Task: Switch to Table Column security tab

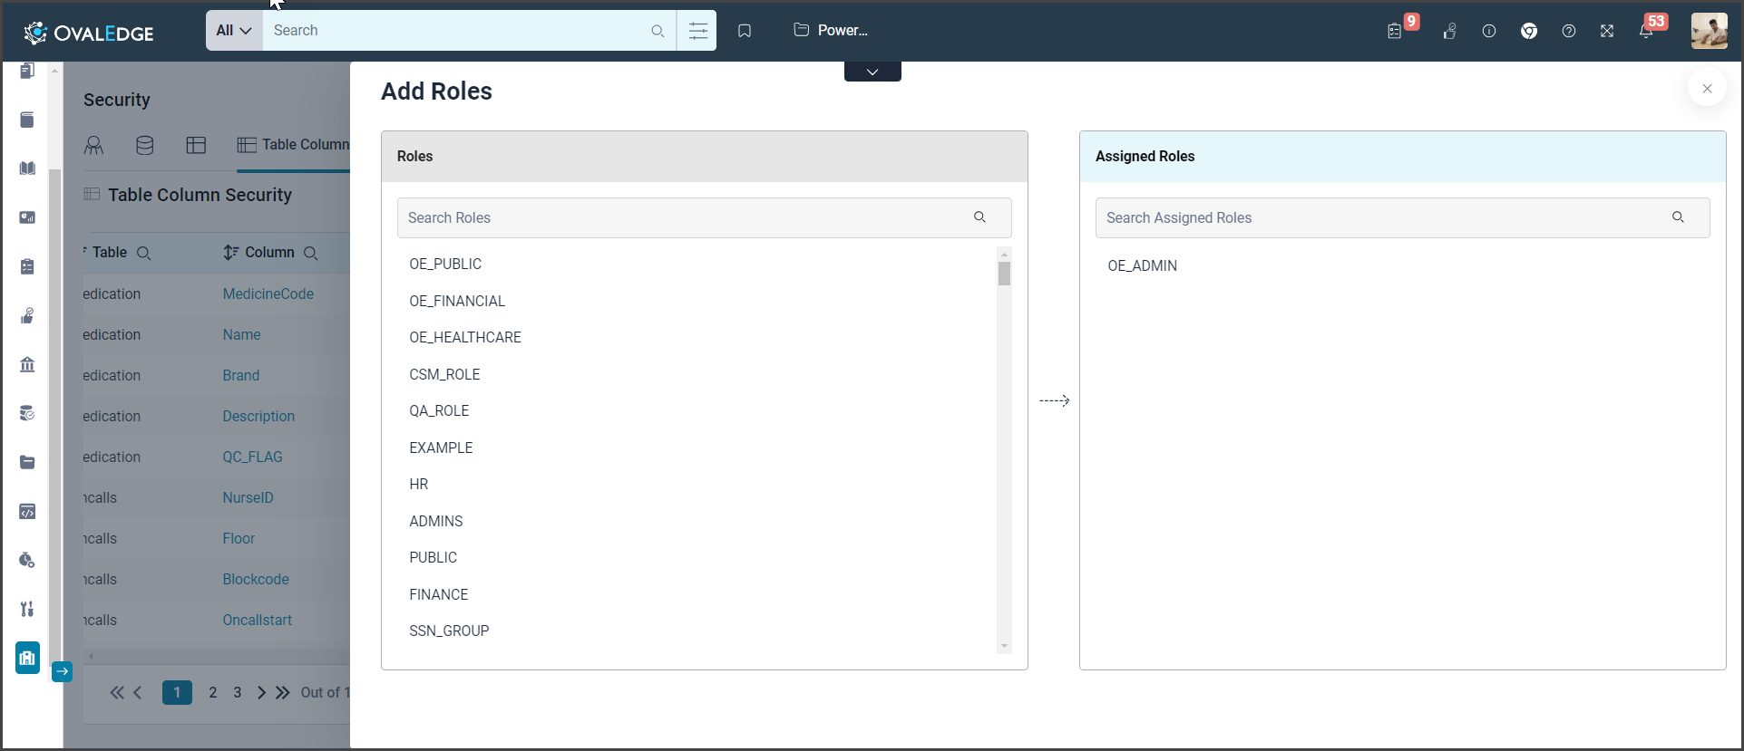Action: point(293,145)
